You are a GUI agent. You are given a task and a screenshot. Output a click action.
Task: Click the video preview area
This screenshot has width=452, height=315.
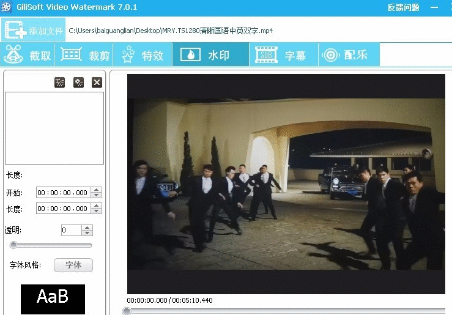pyautogui.click(x=286, y=184)
